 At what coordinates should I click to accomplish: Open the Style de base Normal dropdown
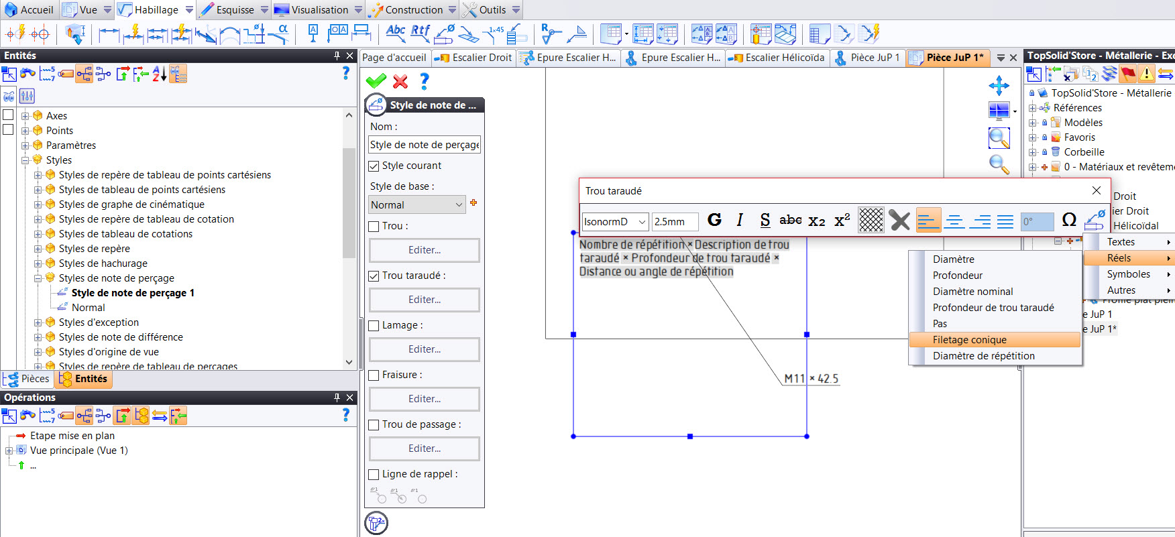417,204
